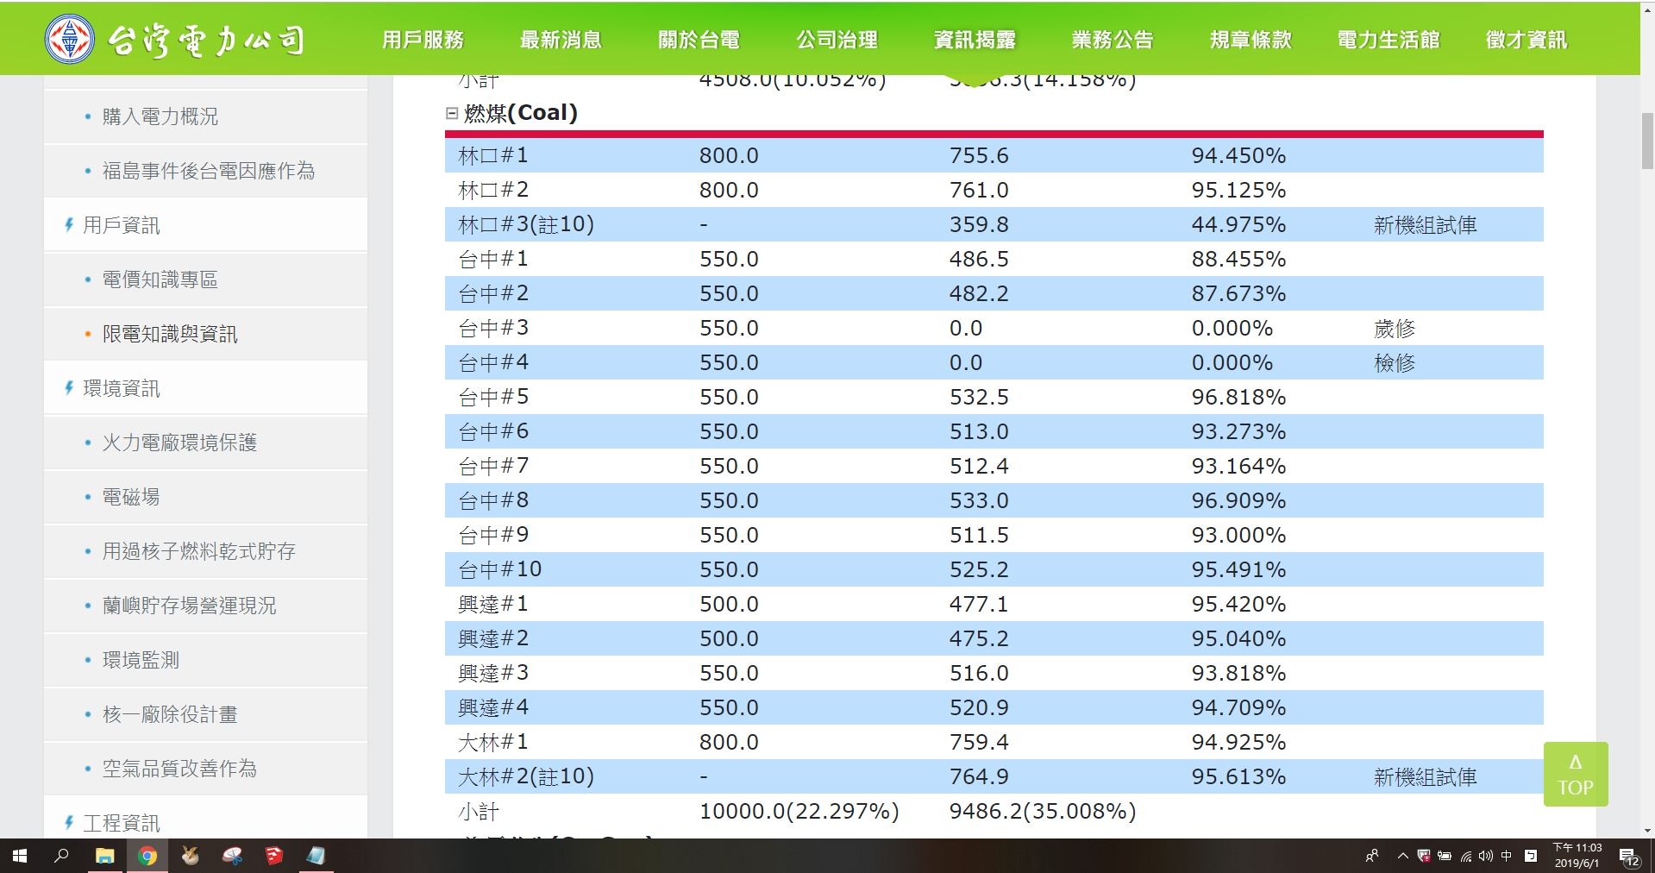Open 蘭嶼貯存場營運現況 link

(190, 606)
